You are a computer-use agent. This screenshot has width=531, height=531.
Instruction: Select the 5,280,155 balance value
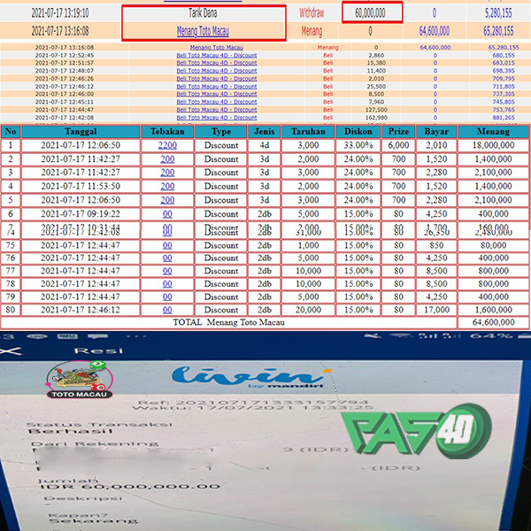tap(498, 13)
